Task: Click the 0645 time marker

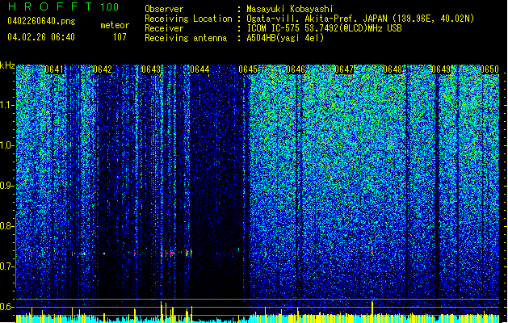Action: [248, 69]
